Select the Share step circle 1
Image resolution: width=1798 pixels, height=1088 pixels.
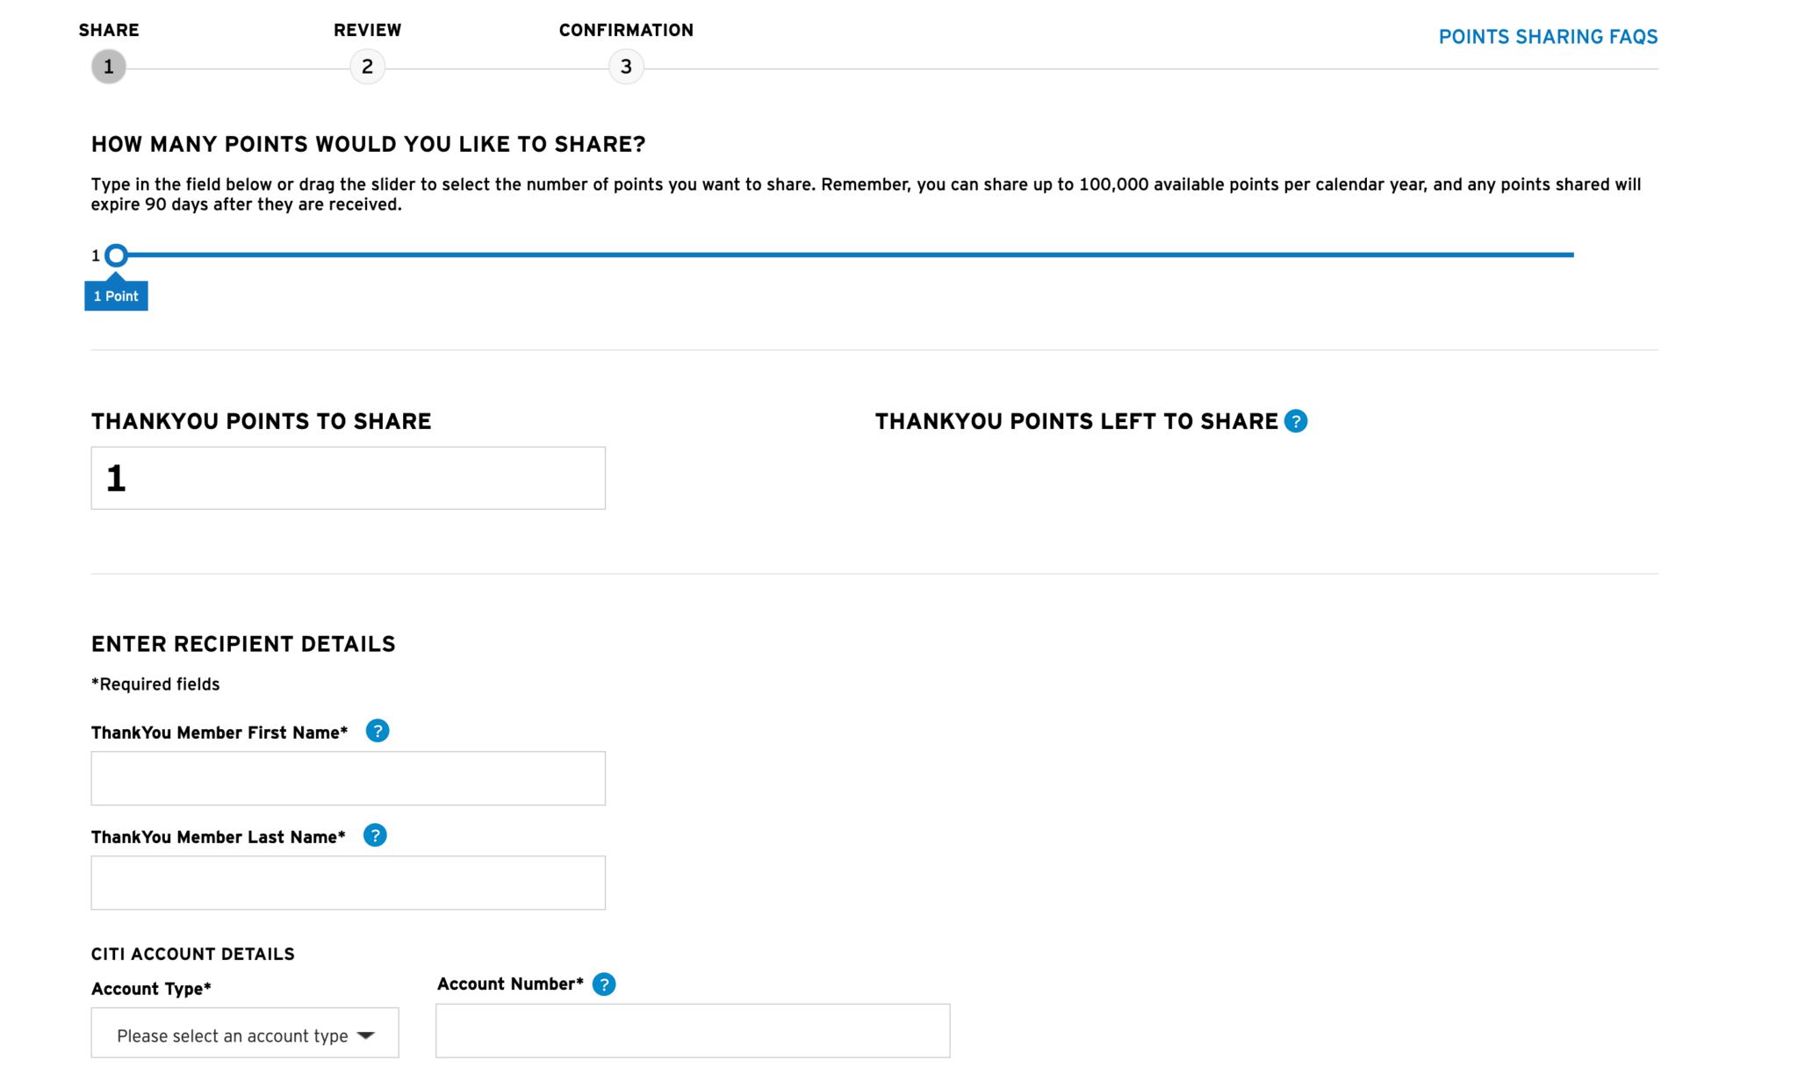click(x=108, y=66)
